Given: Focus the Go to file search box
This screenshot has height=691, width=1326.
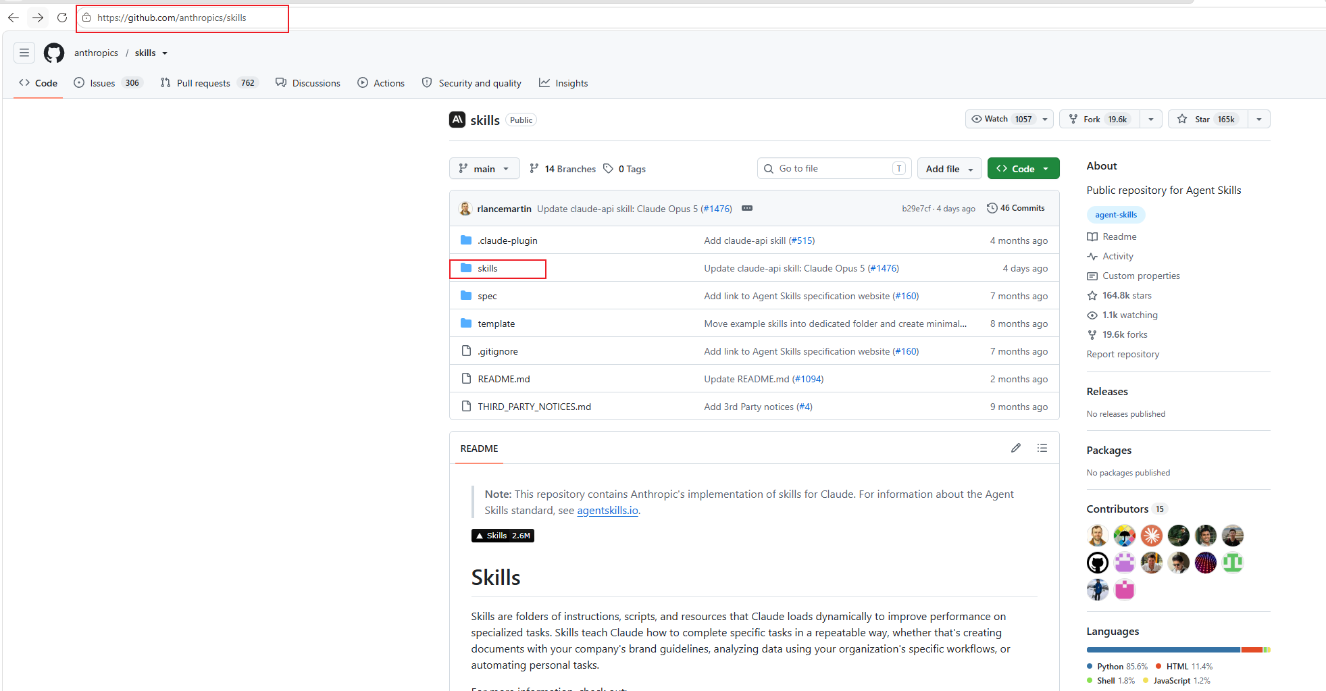Looking at the screenshot, I should 834,168.
